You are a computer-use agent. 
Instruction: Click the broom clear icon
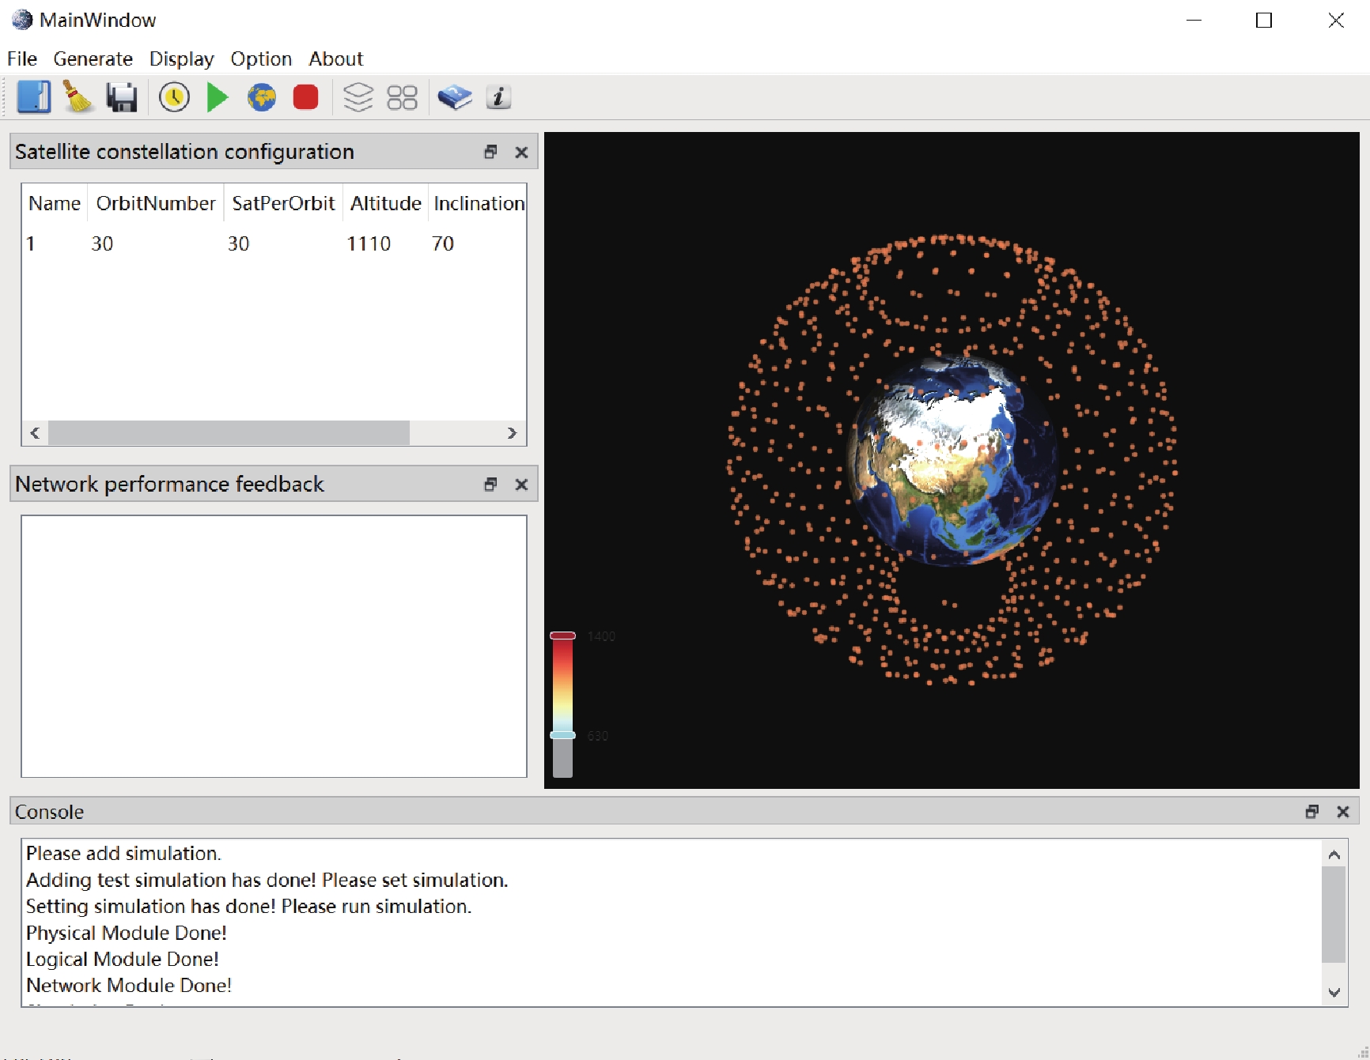coord(78,97)
